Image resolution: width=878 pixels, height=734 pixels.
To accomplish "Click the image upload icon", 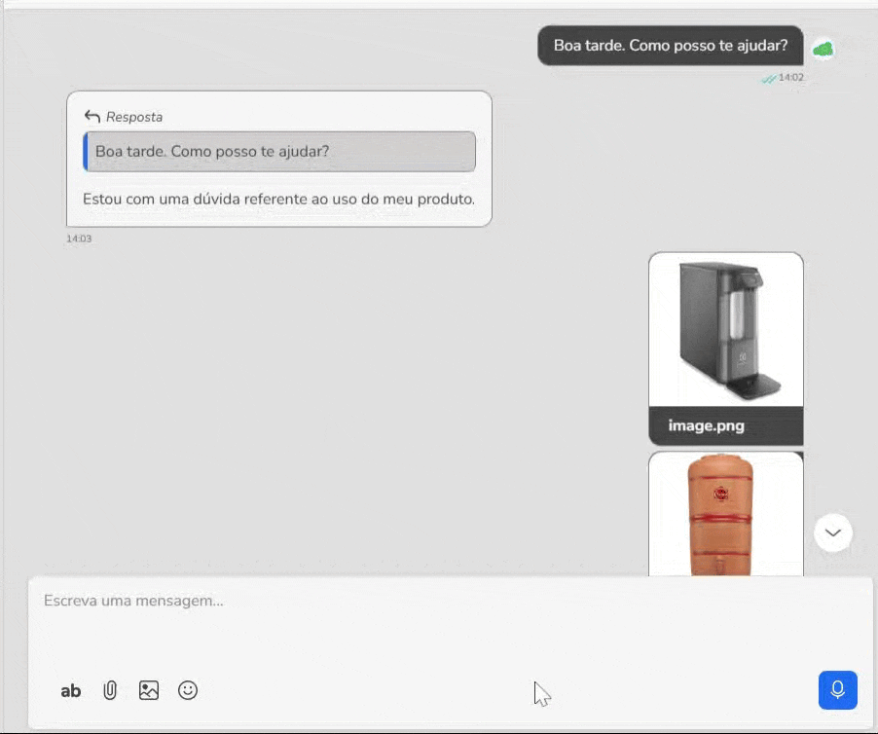I will [x=148, y=690].
